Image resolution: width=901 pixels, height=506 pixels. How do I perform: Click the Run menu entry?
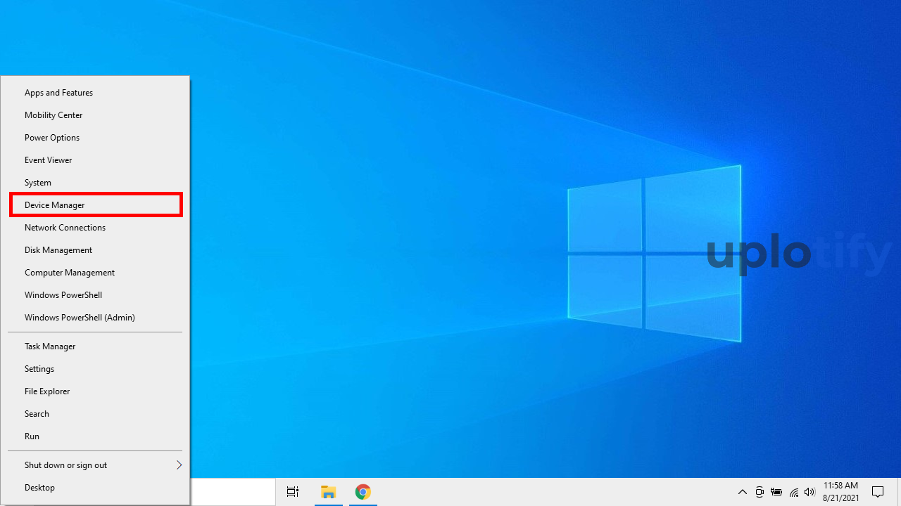32,436
